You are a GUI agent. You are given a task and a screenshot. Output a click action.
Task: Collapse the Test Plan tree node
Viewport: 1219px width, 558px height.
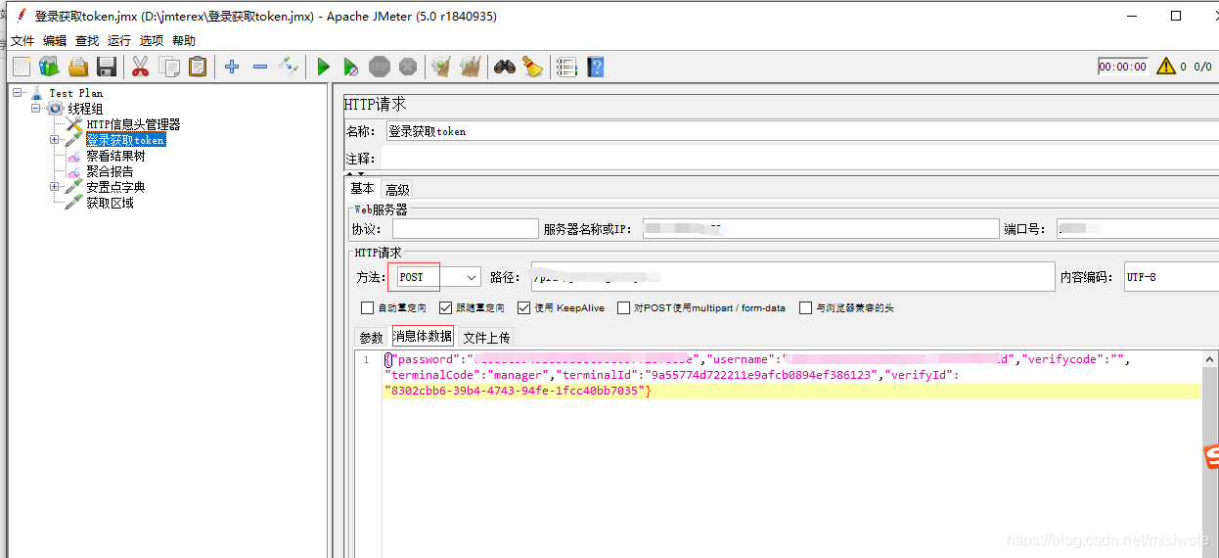point(19,93)
